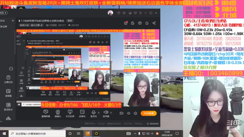This screenshot has width=244, height=137.
Task: Click the circular more icon in sidebar
Action: click(x=11, y=69)
